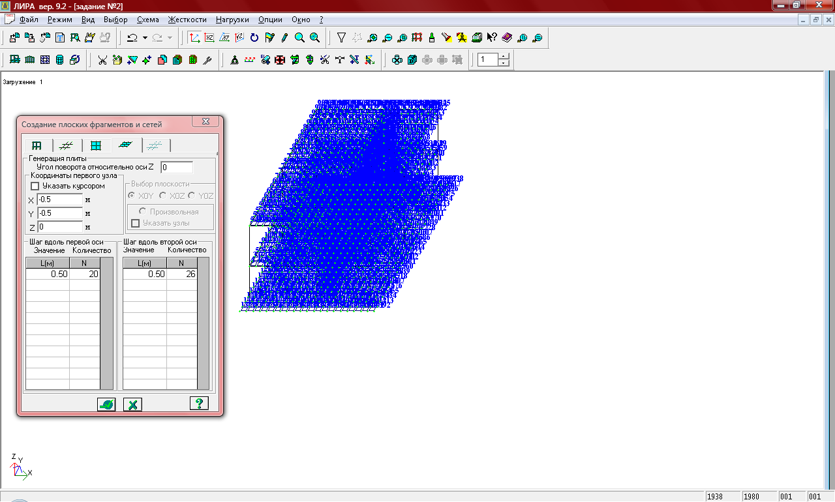This screenshot has width=835, height=502.
Task: Click the flashlight highlight icon
Action: pos(446,38)
